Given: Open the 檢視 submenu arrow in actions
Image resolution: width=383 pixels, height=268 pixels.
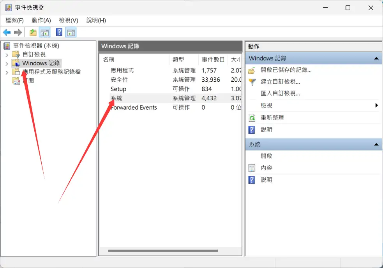Looking at the screenshot, I should [377, 105].
